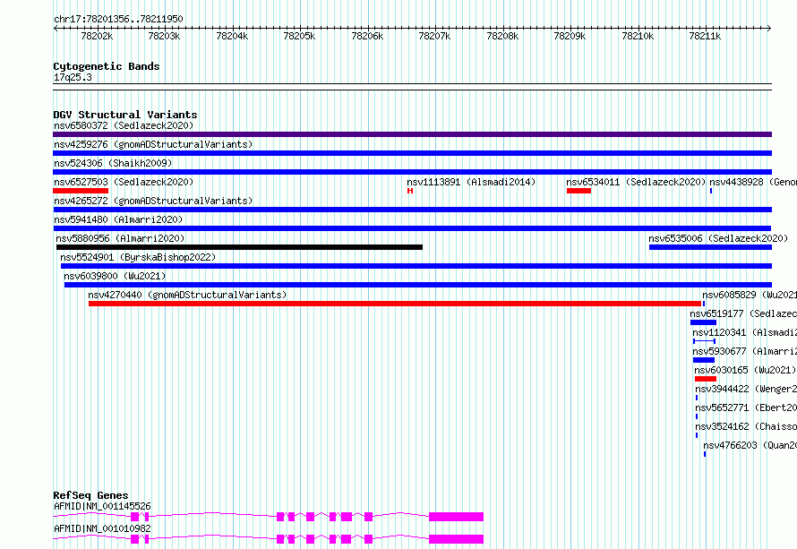
Task: Open the nsv6527503 (Sedlazeck2020) label
Action: (124, 182)
